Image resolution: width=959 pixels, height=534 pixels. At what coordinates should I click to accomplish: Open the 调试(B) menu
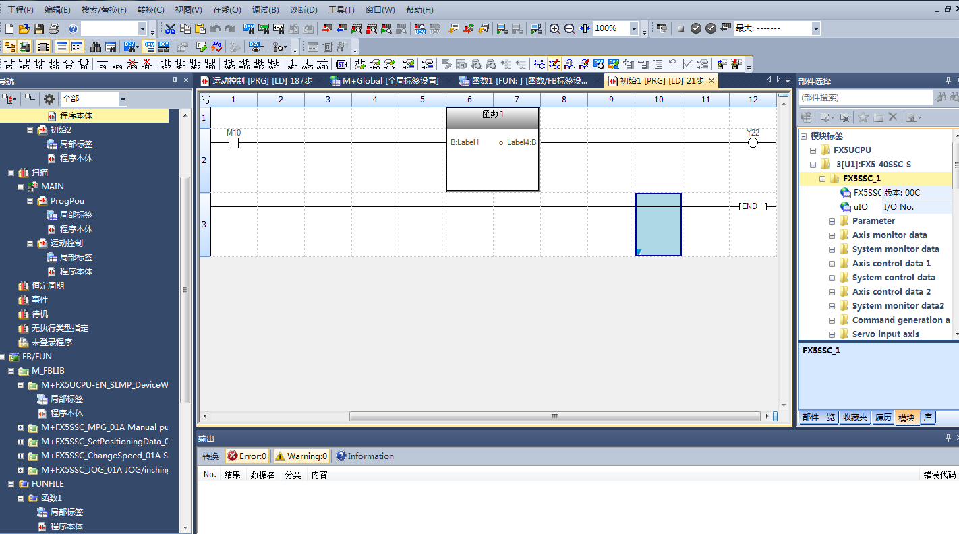[x=265, y=10]
